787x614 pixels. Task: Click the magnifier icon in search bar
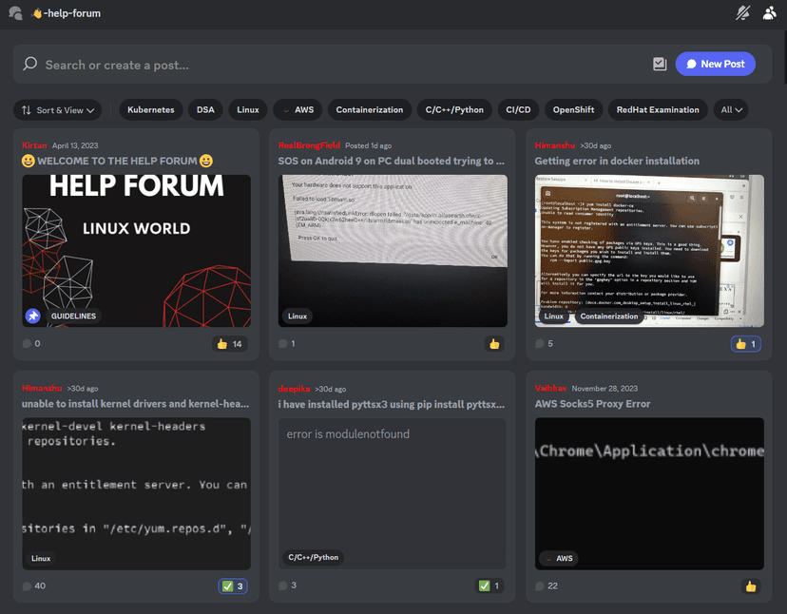pos(29,65)
